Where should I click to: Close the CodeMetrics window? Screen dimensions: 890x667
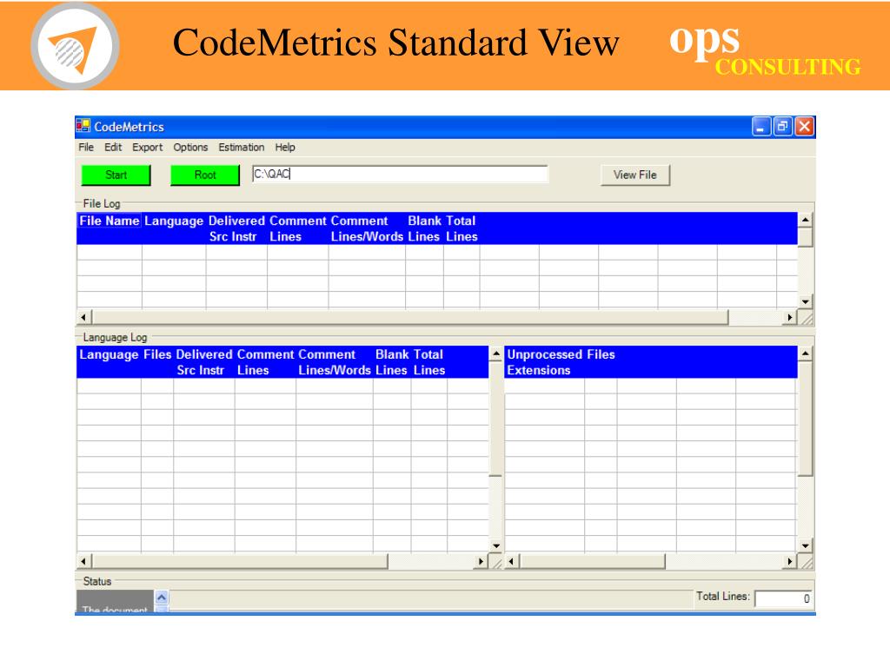[x=804, y=127]
